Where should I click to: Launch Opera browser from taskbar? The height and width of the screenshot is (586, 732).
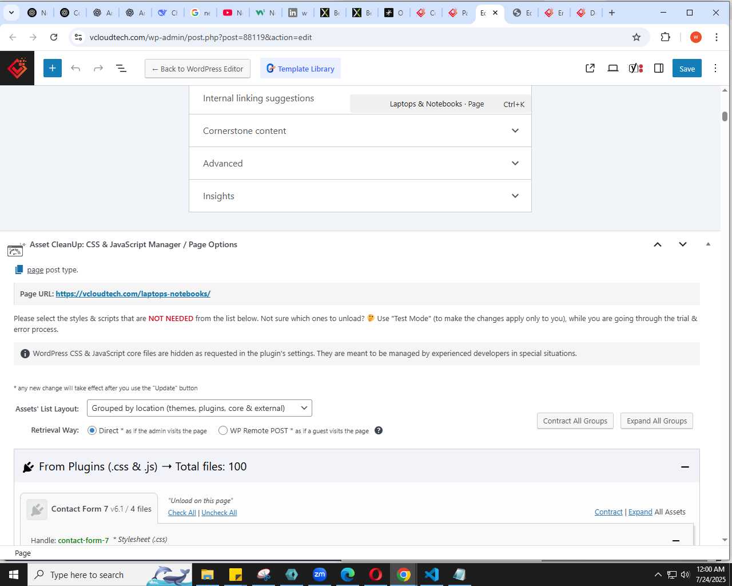[x=376, y=575]
